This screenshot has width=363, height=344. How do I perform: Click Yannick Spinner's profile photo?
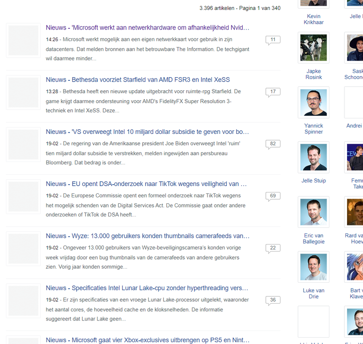pos(314,102)
